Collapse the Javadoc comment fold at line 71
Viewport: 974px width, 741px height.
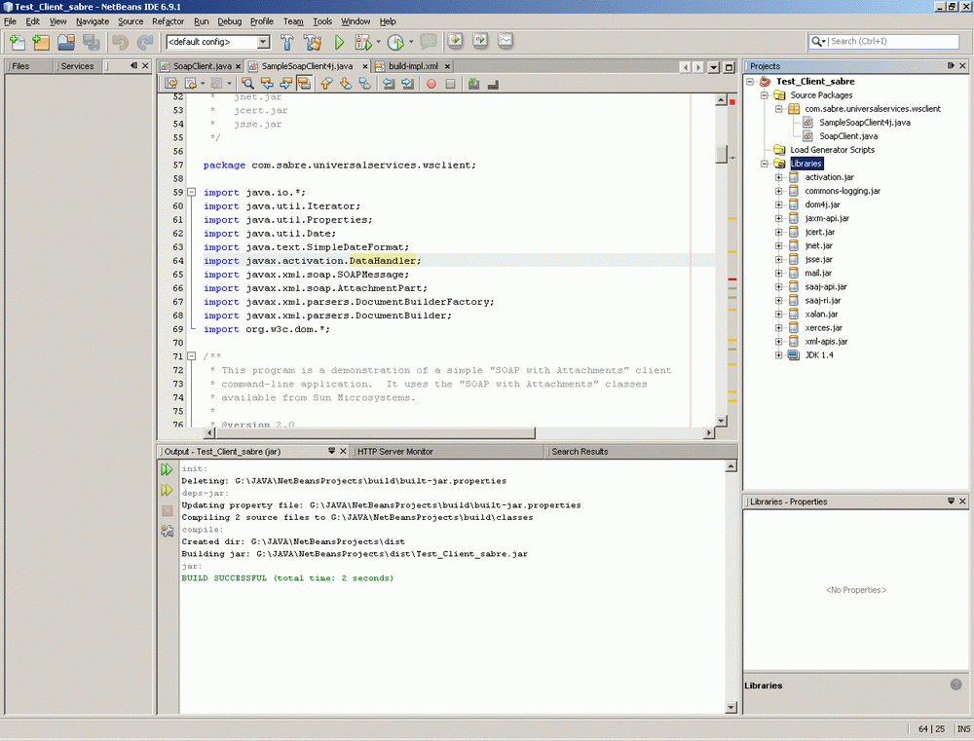coord(192,356)
